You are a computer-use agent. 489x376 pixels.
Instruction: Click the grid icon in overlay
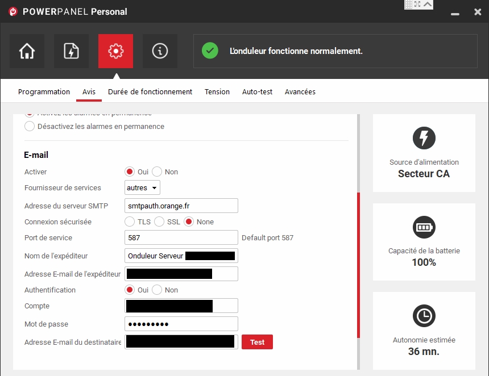tap(408, 4)
